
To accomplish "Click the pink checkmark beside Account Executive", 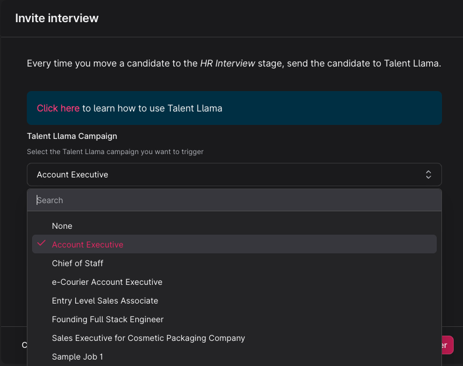I will 41,243.
